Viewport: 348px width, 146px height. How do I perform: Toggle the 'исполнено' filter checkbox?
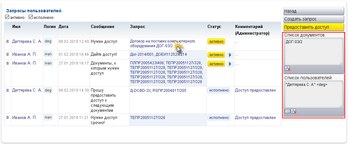click(x=31, y=17)
